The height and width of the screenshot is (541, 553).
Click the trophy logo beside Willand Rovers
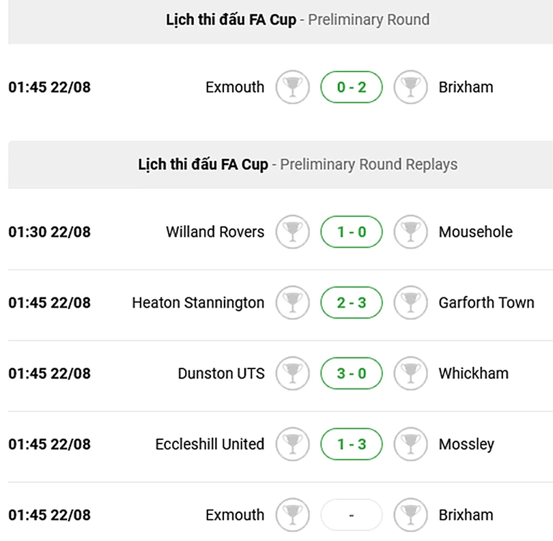point(292,232)
